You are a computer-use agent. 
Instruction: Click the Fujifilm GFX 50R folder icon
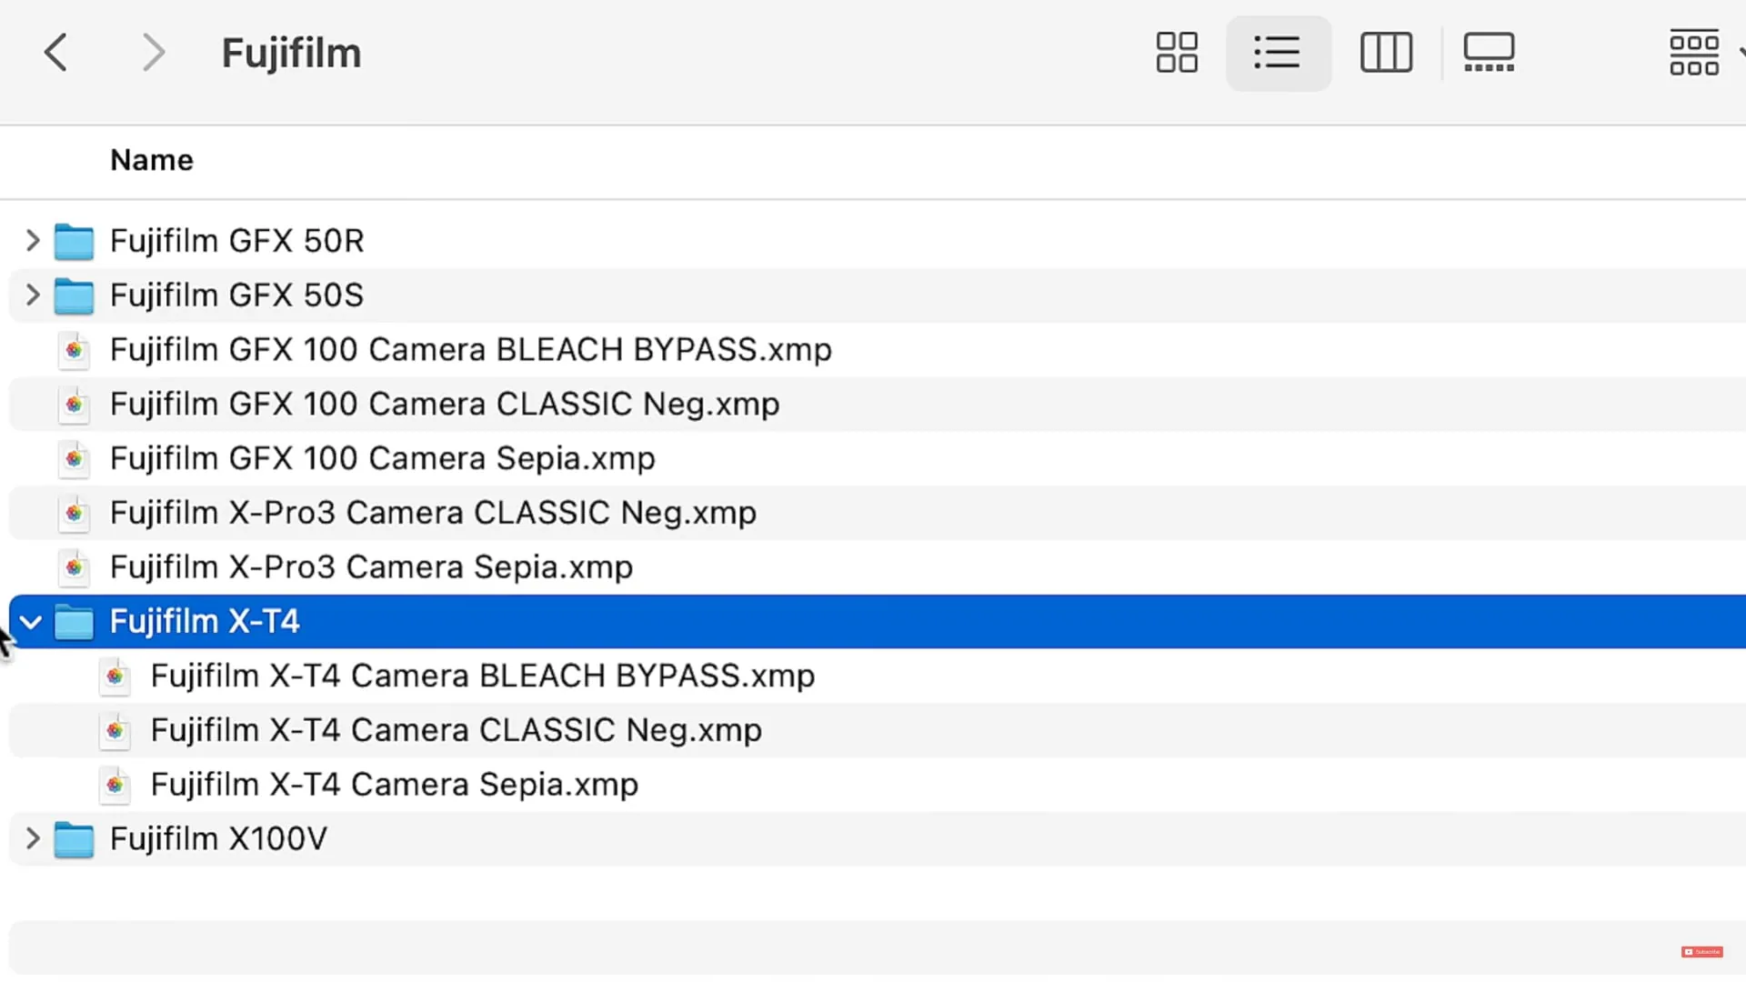click(74, 242)
